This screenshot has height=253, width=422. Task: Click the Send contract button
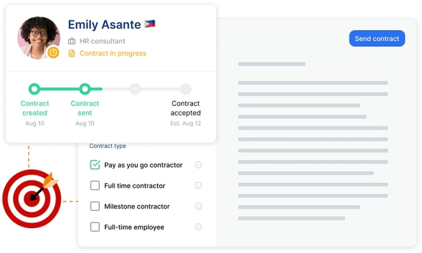[377, 39]
